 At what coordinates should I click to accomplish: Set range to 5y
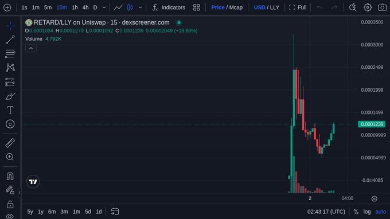tap(30, 212)
